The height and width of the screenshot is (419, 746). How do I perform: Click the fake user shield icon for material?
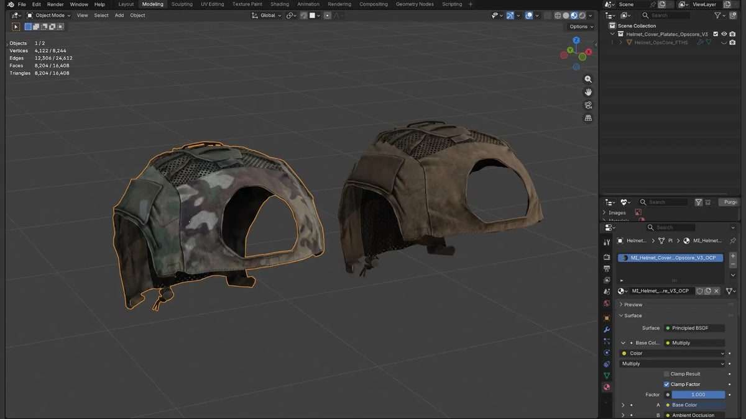tap(699, 291)
